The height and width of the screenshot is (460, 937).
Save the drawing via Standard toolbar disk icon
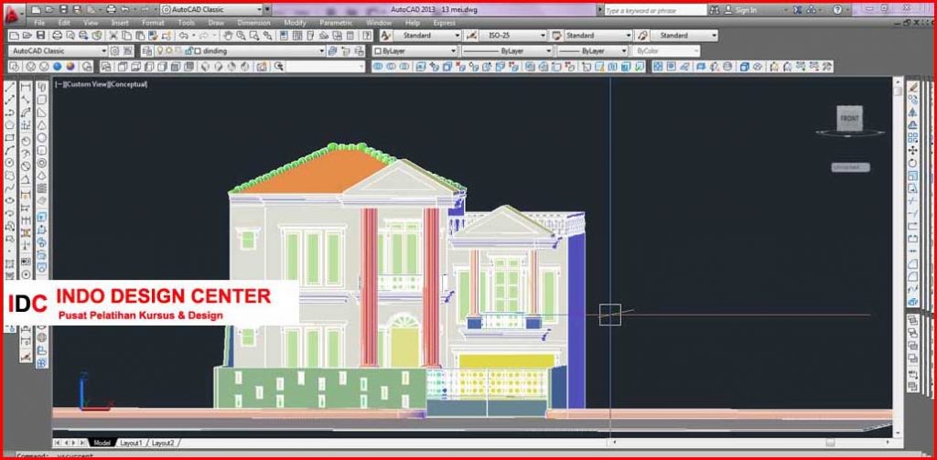pyautogui.click(x=40, y=36)
